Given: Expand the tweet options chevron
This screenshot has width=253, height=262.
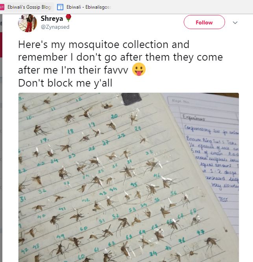Looking at the screenshot, I should tap(235, 23).
